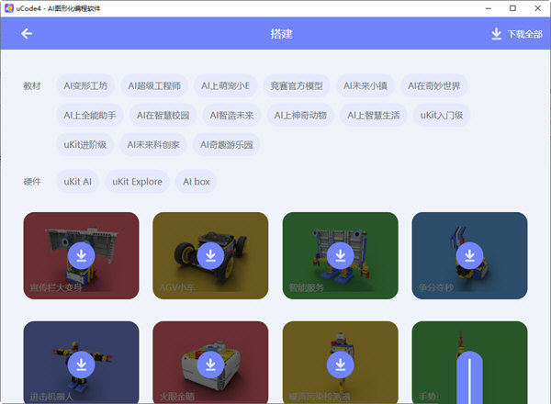This screenshot has width=551, height=404.
Task: Filter hardware by uKit Explore
Action: click(137, 182)
